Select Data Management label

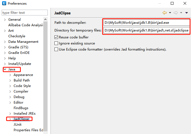point(23,42)
